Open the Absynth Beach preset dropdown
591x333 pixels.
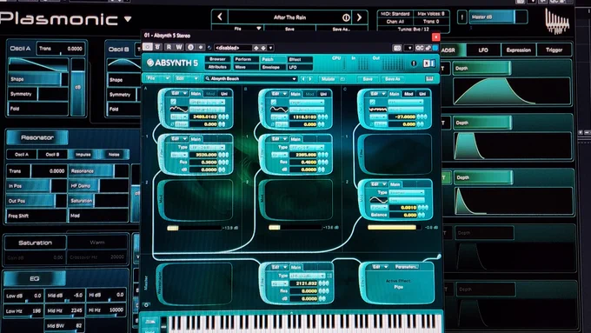(x=251, y=78)
